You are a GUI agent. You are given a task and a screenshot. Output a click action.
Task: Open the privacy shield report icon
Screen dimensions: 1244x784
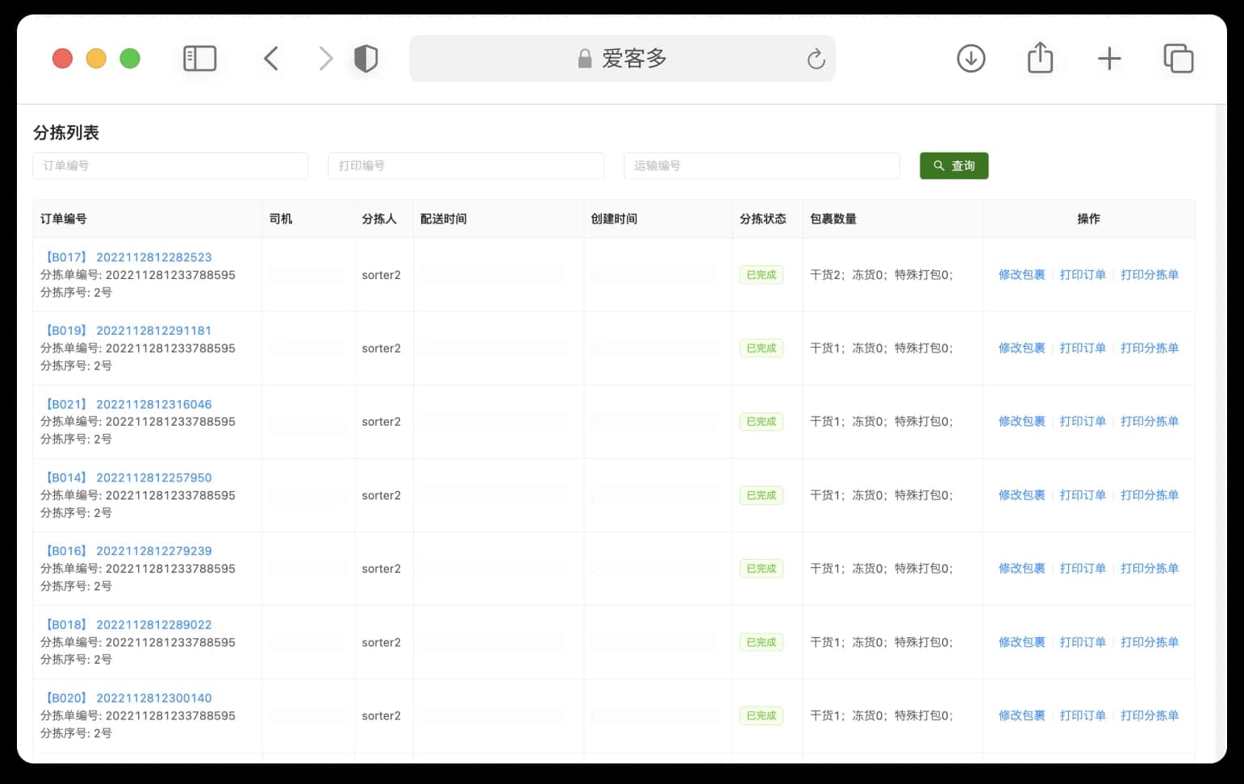(365, 58)
